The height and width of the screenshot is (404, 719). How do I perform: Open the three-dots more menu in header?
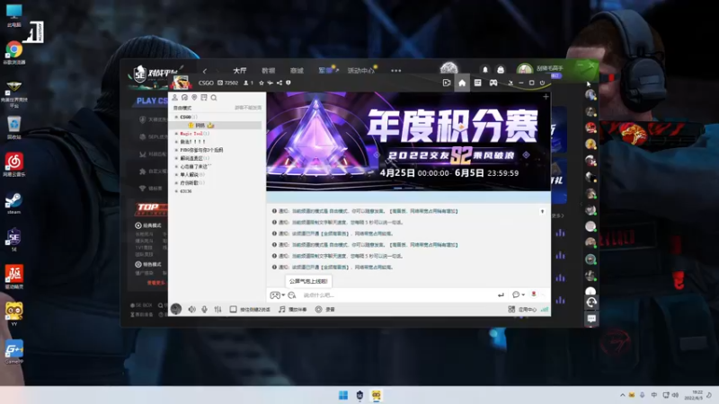pyautogui.click(x=395, y=71)
